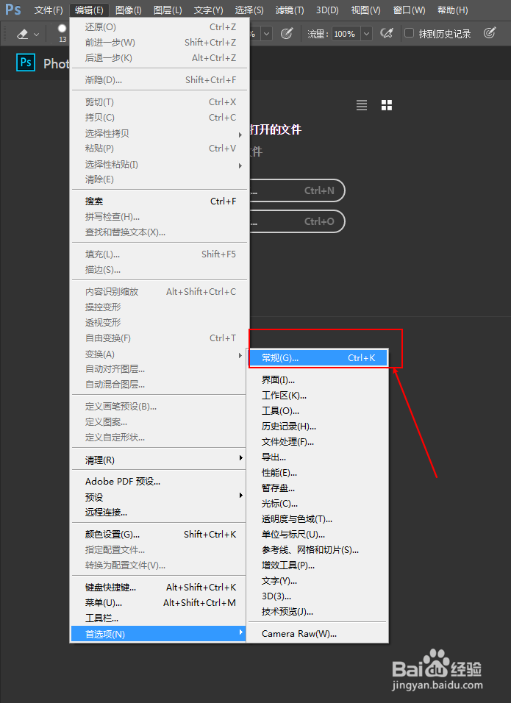Open the opacity dropdown arrow beside the menu

point(267,34)
